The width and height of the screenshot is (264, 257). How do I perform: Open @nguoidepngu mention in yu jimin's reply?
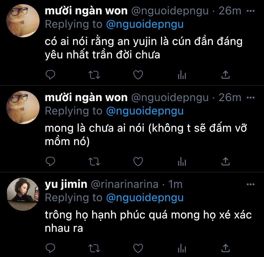click(145, 198)
